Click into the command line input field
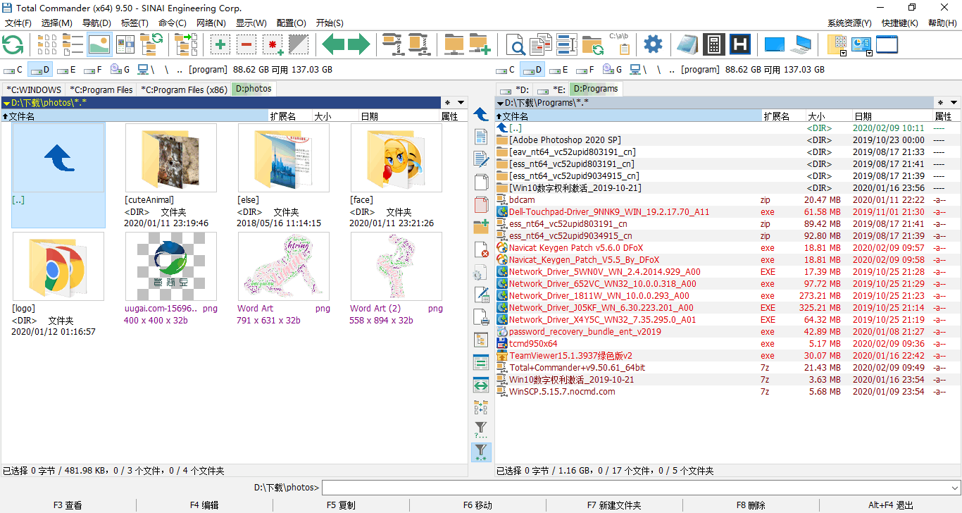The width and height of the screenshot is (962, 513). point(636,488)
